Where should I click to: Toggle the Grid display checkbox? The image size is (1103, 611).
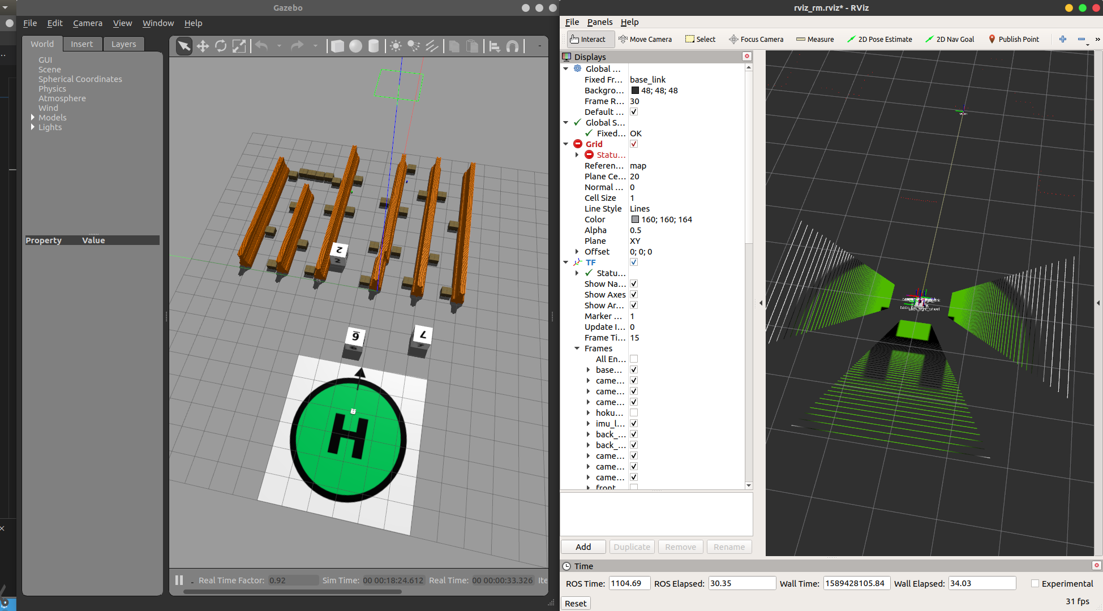coord(634,144)
